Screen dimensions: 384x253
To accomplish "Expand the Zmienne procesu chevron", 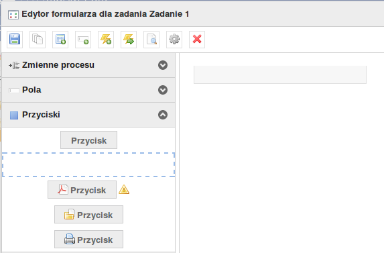I will (x=163, y=65).
